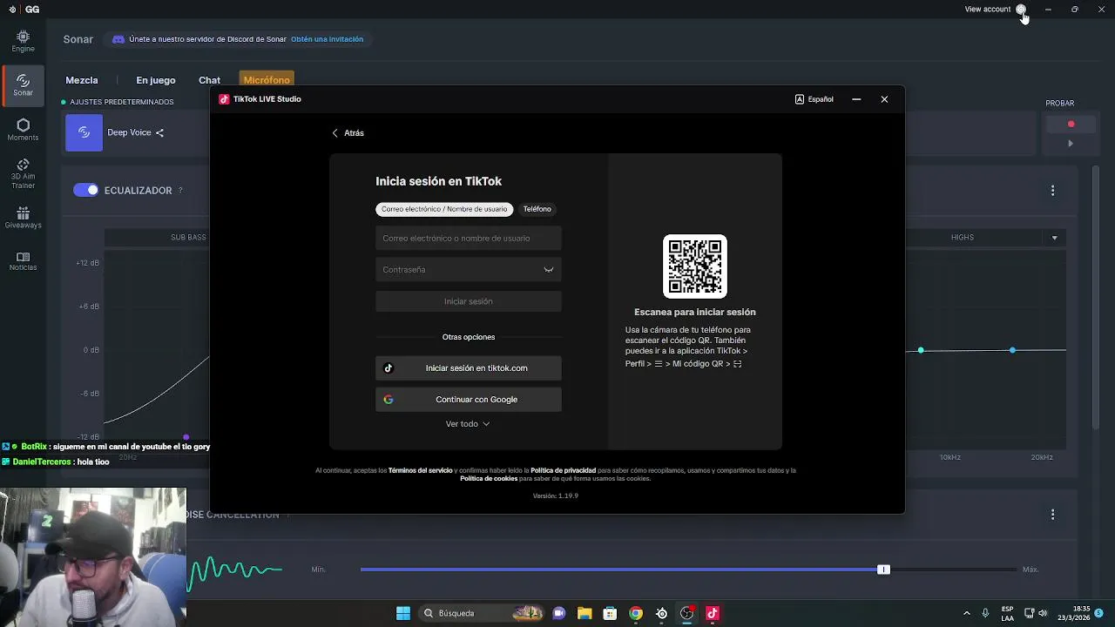Click the taskbar microphone tray icon
Image resolution: width=1115 pixels, height=627 pixels.
click(985, 613)
